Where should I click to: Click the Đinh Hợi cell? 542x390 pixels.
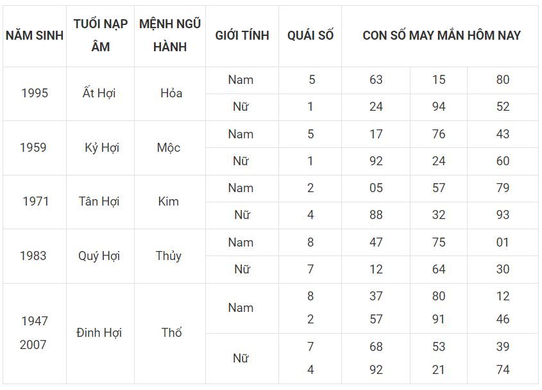pyautogui.click(x=100, y=333)
